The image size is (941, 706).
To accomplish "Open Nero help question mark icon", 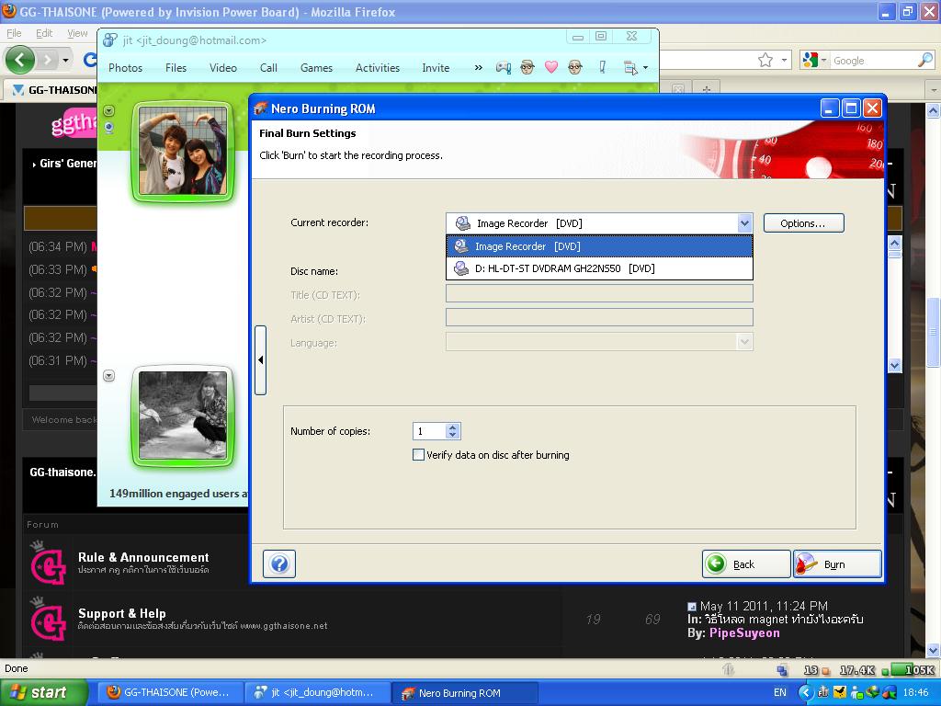I will 279,564.
